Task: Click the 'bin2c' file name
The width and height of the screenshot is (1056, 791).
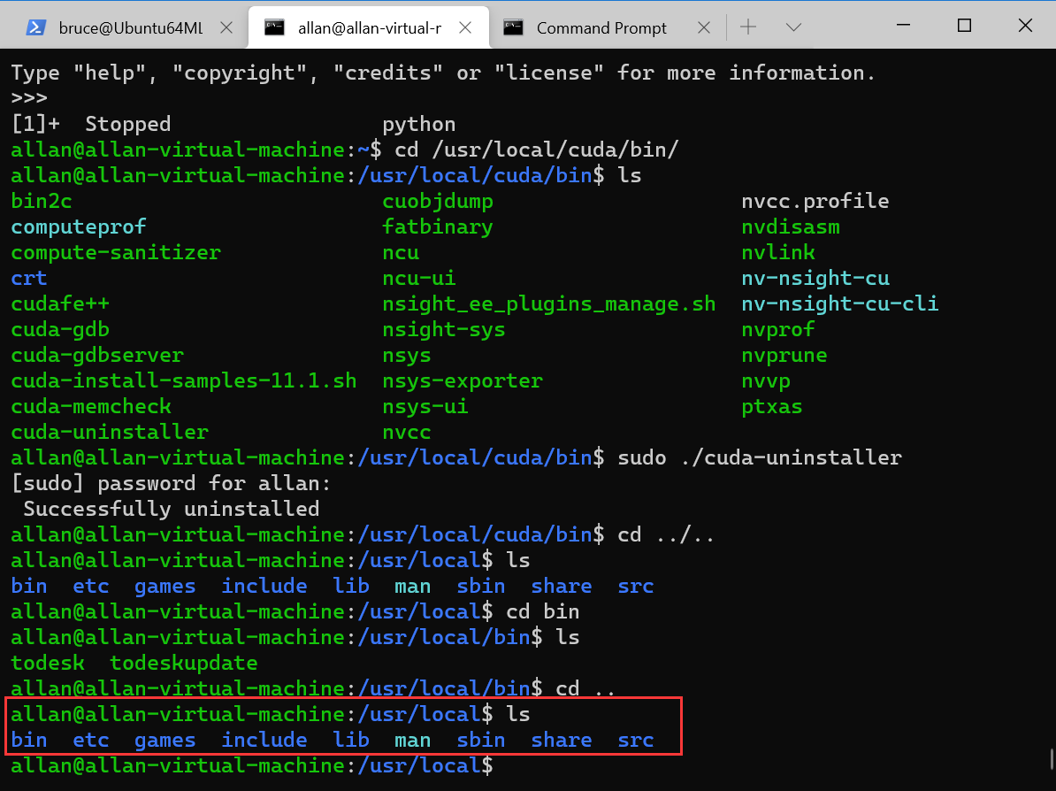Action: click(x=42, y=201)
